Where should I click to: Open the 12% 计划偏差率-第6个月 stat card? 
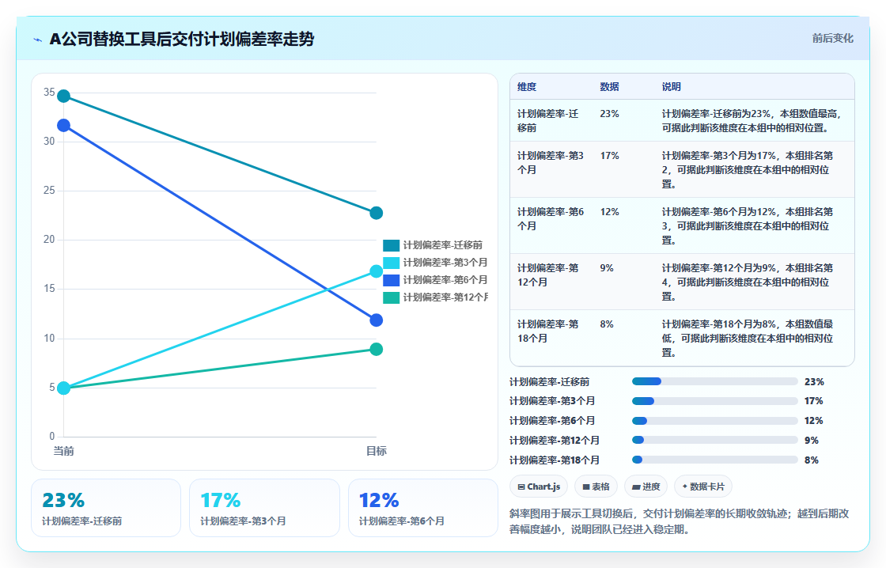423,508
